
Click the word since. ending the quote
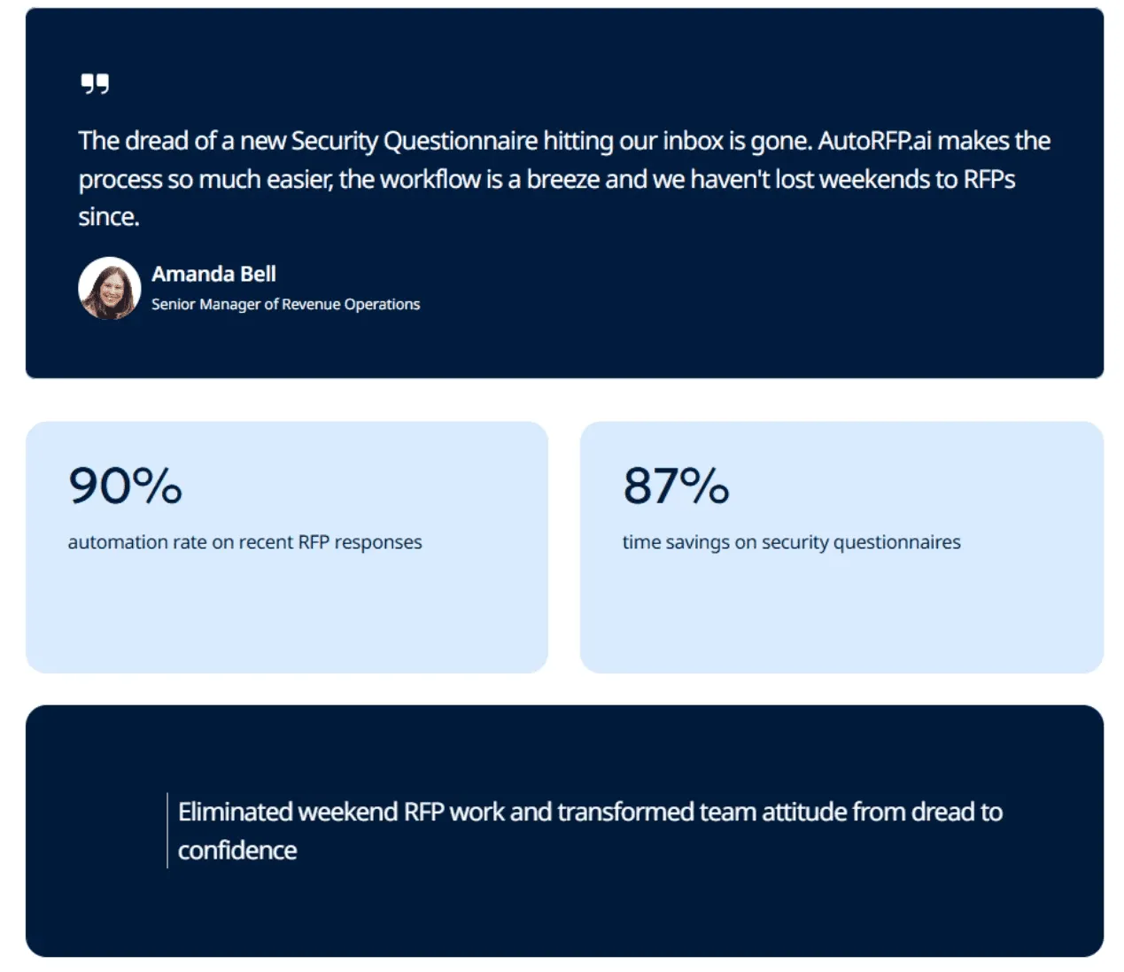point(109,217)
